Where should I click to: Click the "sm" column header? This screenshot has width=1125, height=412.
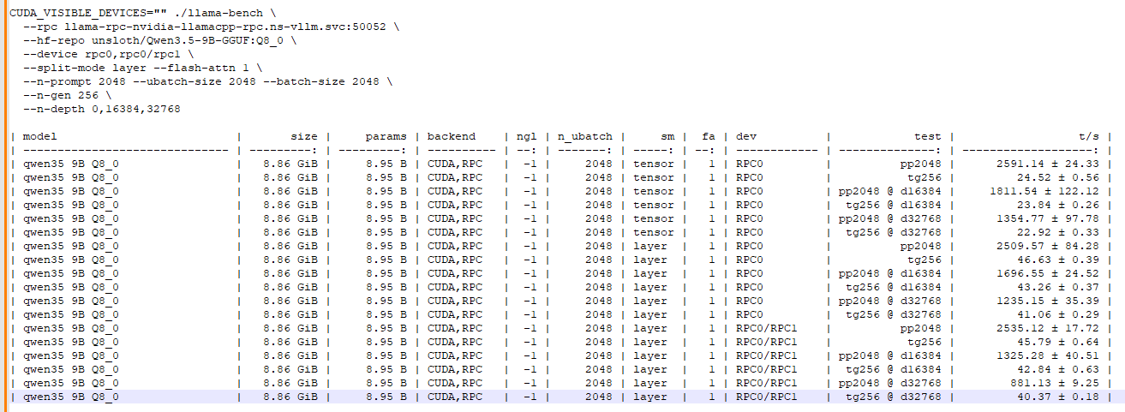[667, 136]
